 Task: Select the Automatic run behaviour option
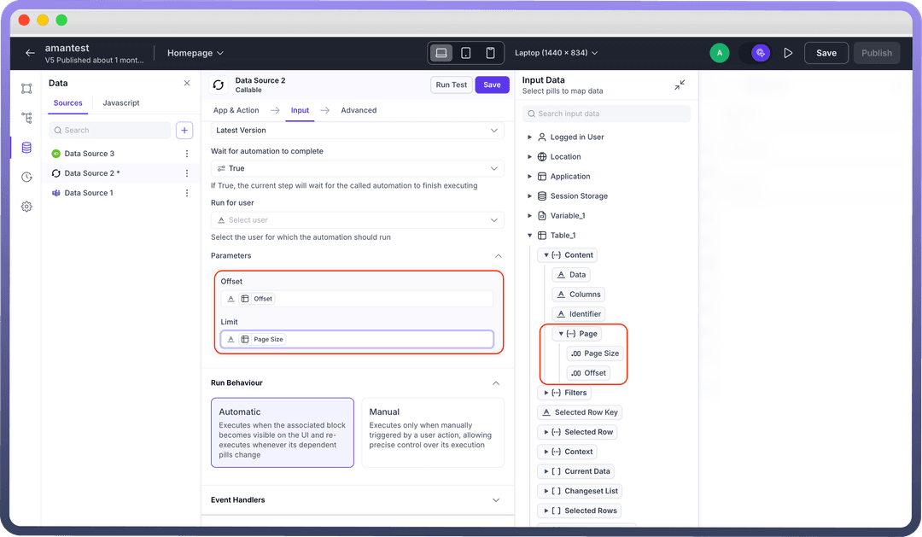282,433
